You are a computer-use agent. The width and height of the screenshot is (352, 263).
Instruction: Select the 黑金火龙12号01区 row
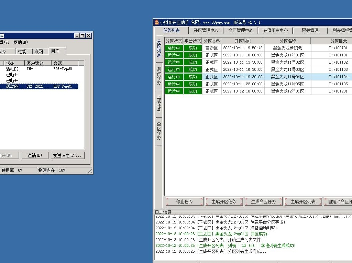point(287,91)
